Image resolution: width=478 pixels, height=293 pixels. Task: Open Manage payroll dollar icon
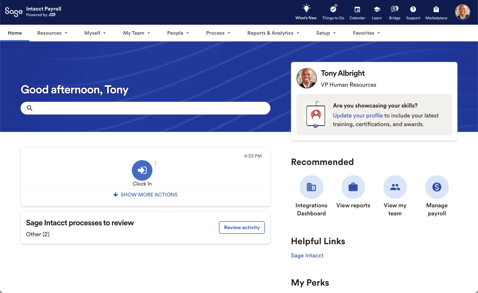[437, 187]
